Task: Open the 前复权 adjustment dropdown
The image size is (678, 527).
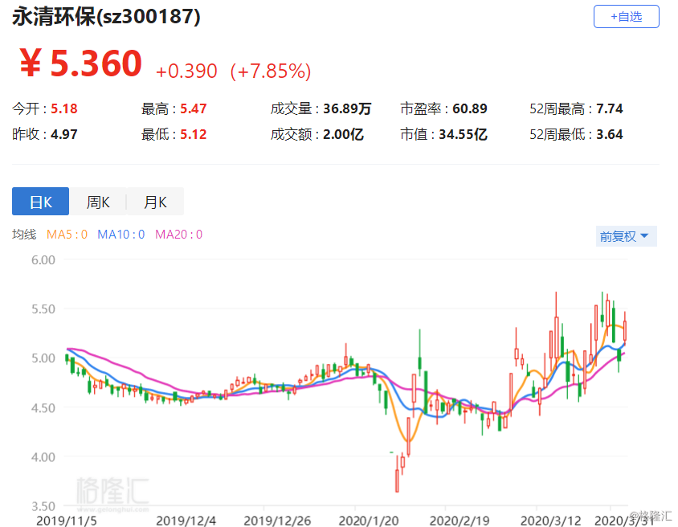Action: pos(626,236)
